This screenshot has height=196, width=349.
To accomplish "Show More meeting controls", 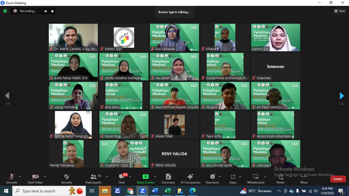I will click(x=304, y=179).
